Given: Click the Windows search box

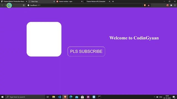Looking at the screenshot, I should pos(25,97).
